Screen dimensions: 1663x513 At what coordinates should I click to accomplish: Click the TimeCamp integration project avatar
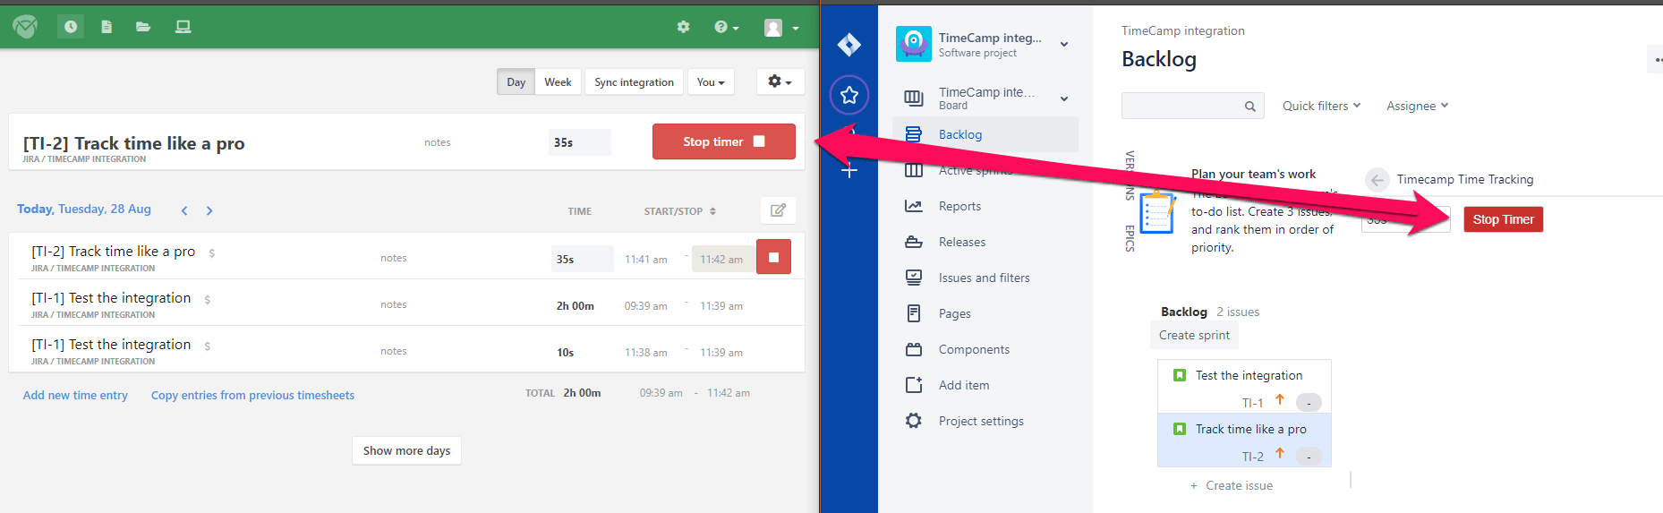pos(914,44)
